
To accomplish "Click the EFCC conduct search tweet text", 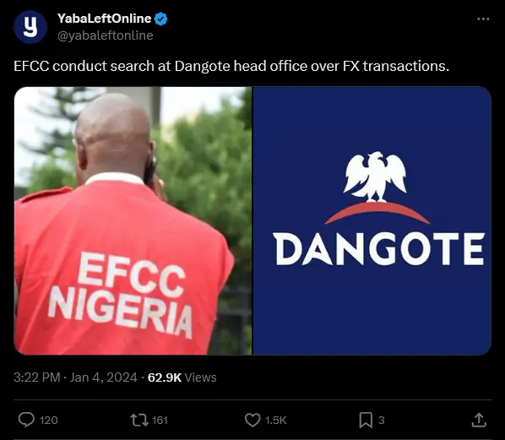I will 231,67.
